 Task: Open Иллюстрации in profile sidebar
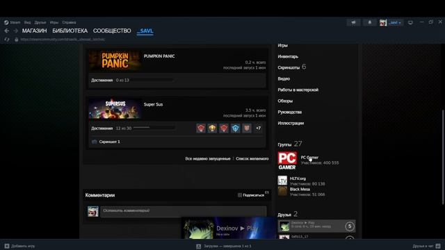291,124
